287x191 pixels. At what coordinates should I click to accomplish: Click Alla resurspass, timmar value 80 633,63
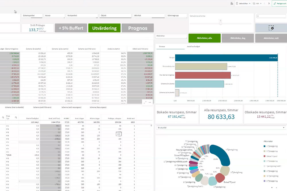(221, 117)
